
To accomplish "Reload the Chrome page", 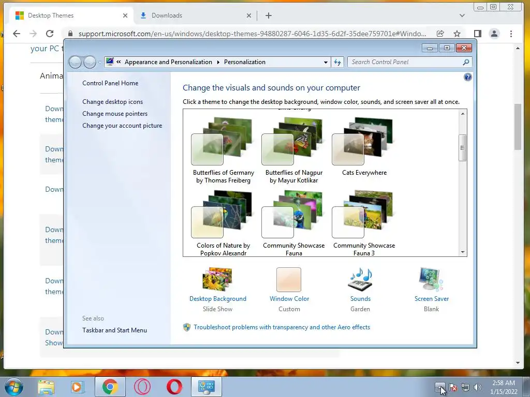I will [x=50, y=34].
